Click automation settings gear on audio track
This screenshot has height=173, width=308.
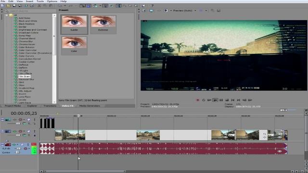tap(26, 148)
